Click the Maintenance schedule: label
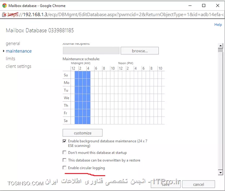The image size is (225, 191). click(x=81, y=59)
